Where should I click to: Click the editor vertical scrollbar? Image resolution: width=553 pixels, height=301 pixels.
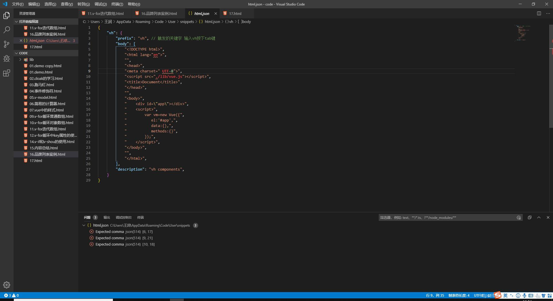pyautogui.click(x=551, y=76)
